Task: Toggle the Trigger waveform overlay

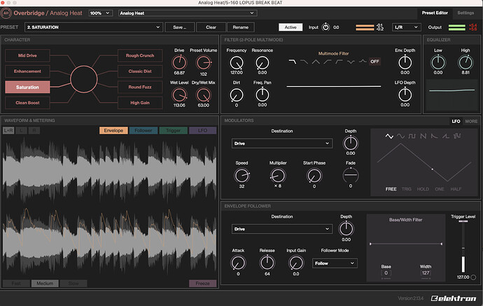Action: point(173,130)
